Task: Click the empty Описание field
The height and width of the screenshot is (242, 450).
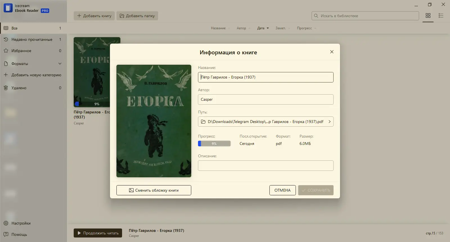Action: click(266, 165)
